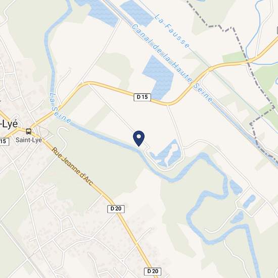The height and width of the screenshot is (278, 278).
Task: Click the D 20 road shield on Rue Jeanne d'Arc
Action: [x=116, y=209]
